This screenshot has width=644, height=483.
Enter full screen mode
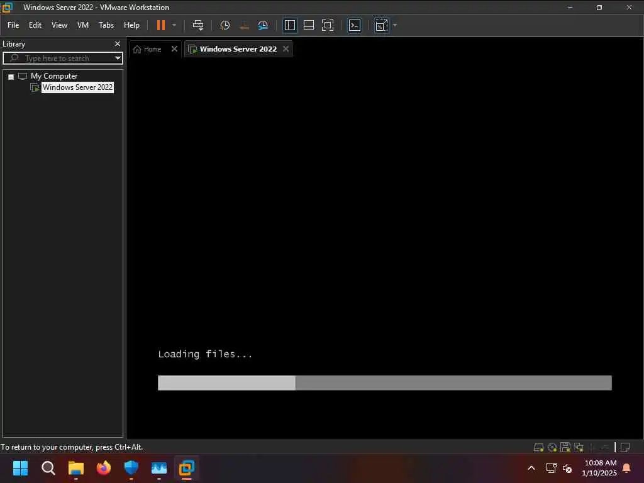[x=327, y=25]
